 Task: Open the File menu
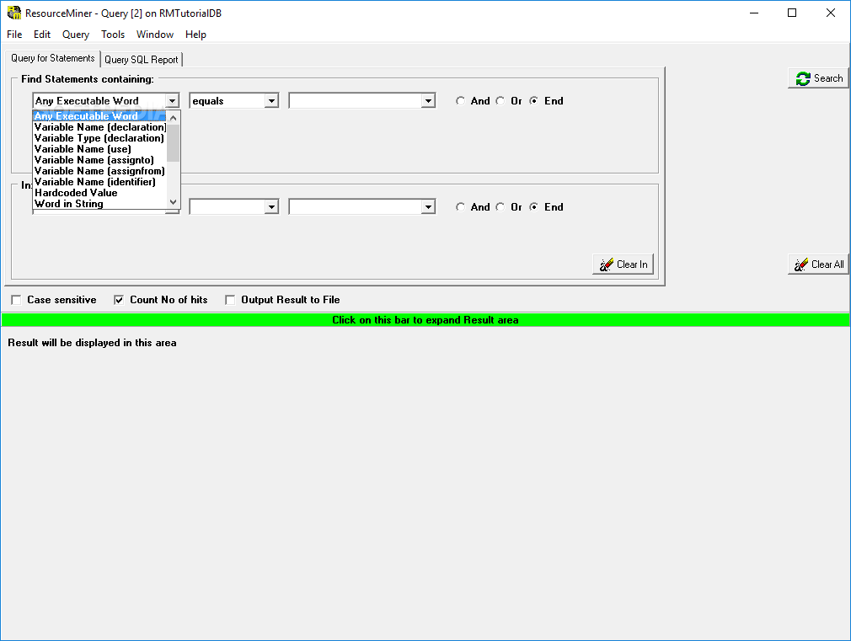(14, 35)
